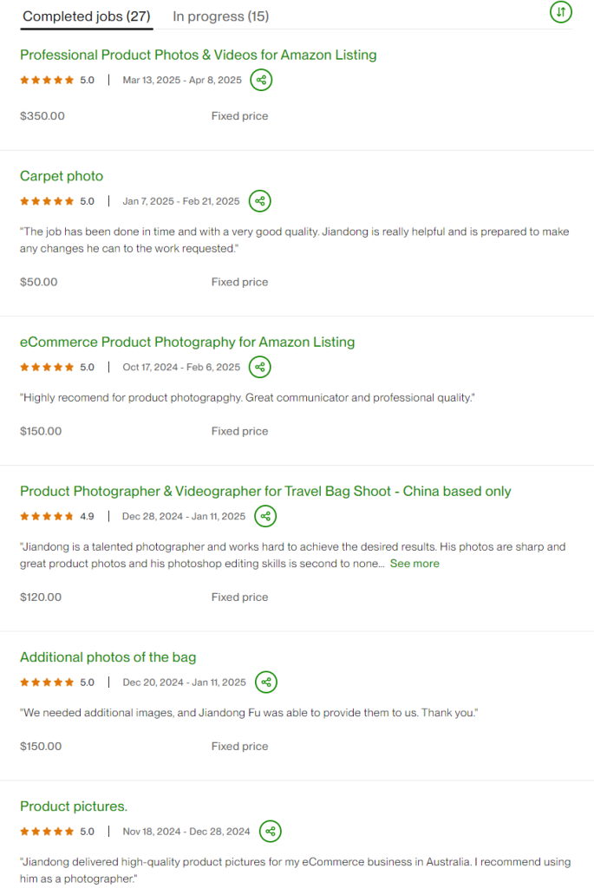Open the Product pictures job title
Image resolution: width=594 pixels, height=888 pixels.
[x=74, y=806]
